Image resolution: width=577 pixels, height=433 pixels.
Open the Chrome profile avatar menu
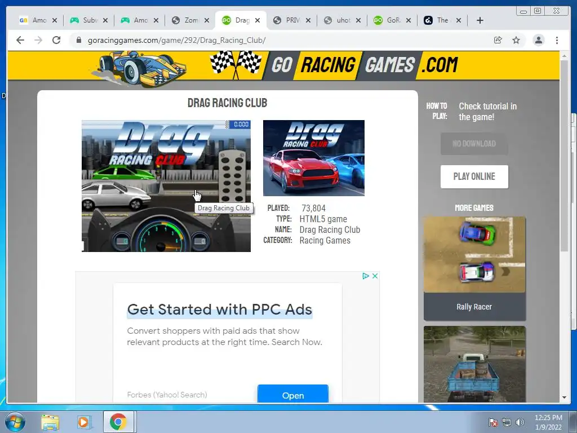click(x=538, y=40)
